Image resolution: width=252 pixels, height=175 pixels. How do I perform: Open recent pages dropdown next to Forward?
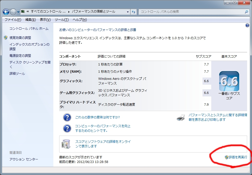click(18, 12)
